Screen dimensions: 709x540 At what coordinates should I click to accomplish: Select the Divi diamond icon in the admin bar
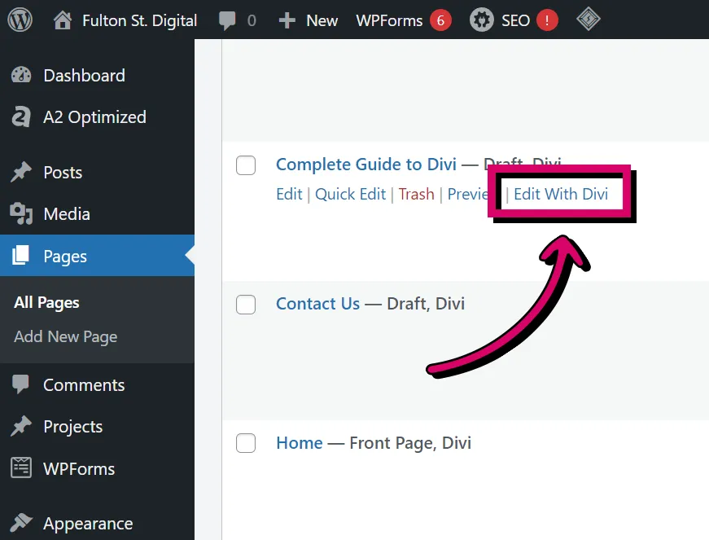click(x=589, y=20)
